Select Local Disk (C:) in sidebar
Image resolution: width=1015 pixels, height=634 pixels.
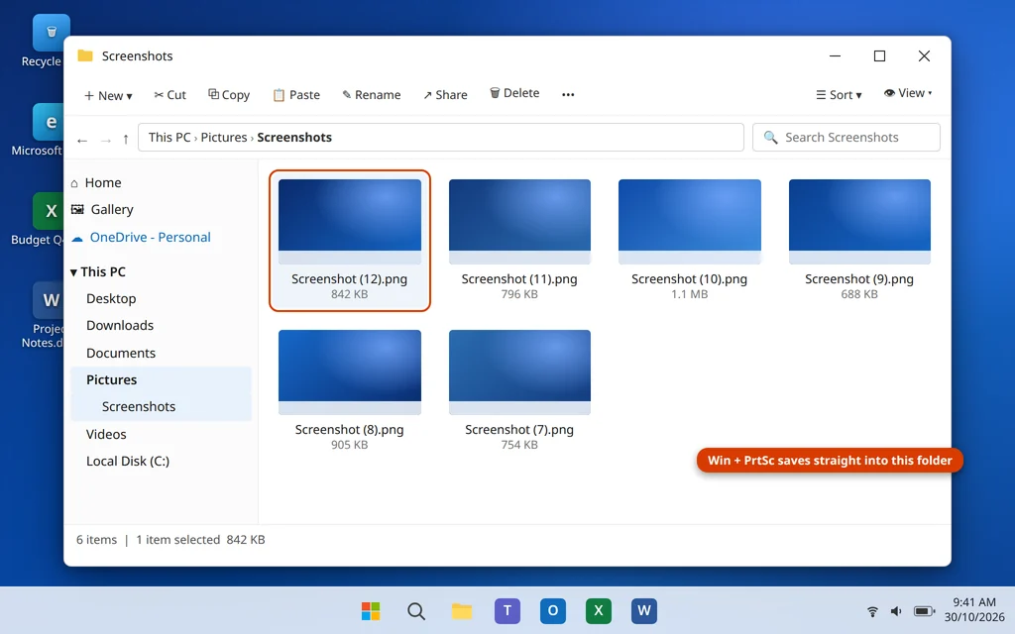[x=128, y=462]
